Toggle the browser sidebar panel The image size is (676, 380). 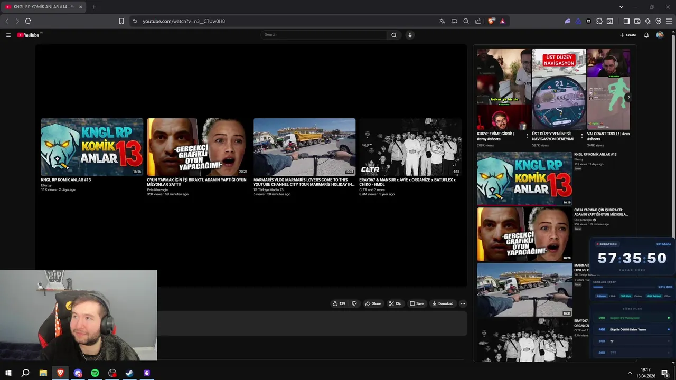click(x=626, y=21)
